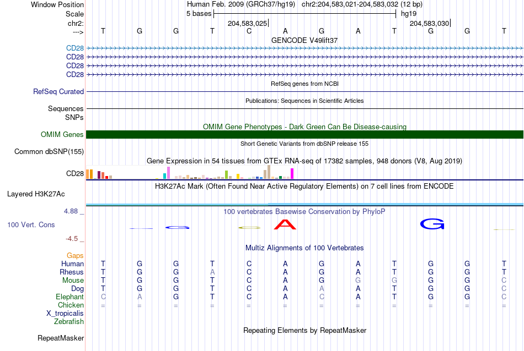Click the Human alignment row label
This screenshot has height=351, width=524.
click(x=72, y=264)
